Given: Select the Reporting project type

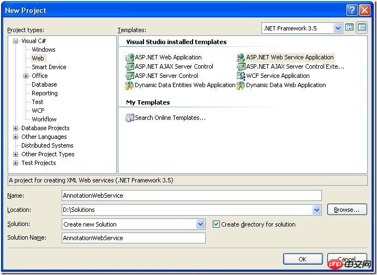Looking at the screenshot, I should tap(45, 93).
